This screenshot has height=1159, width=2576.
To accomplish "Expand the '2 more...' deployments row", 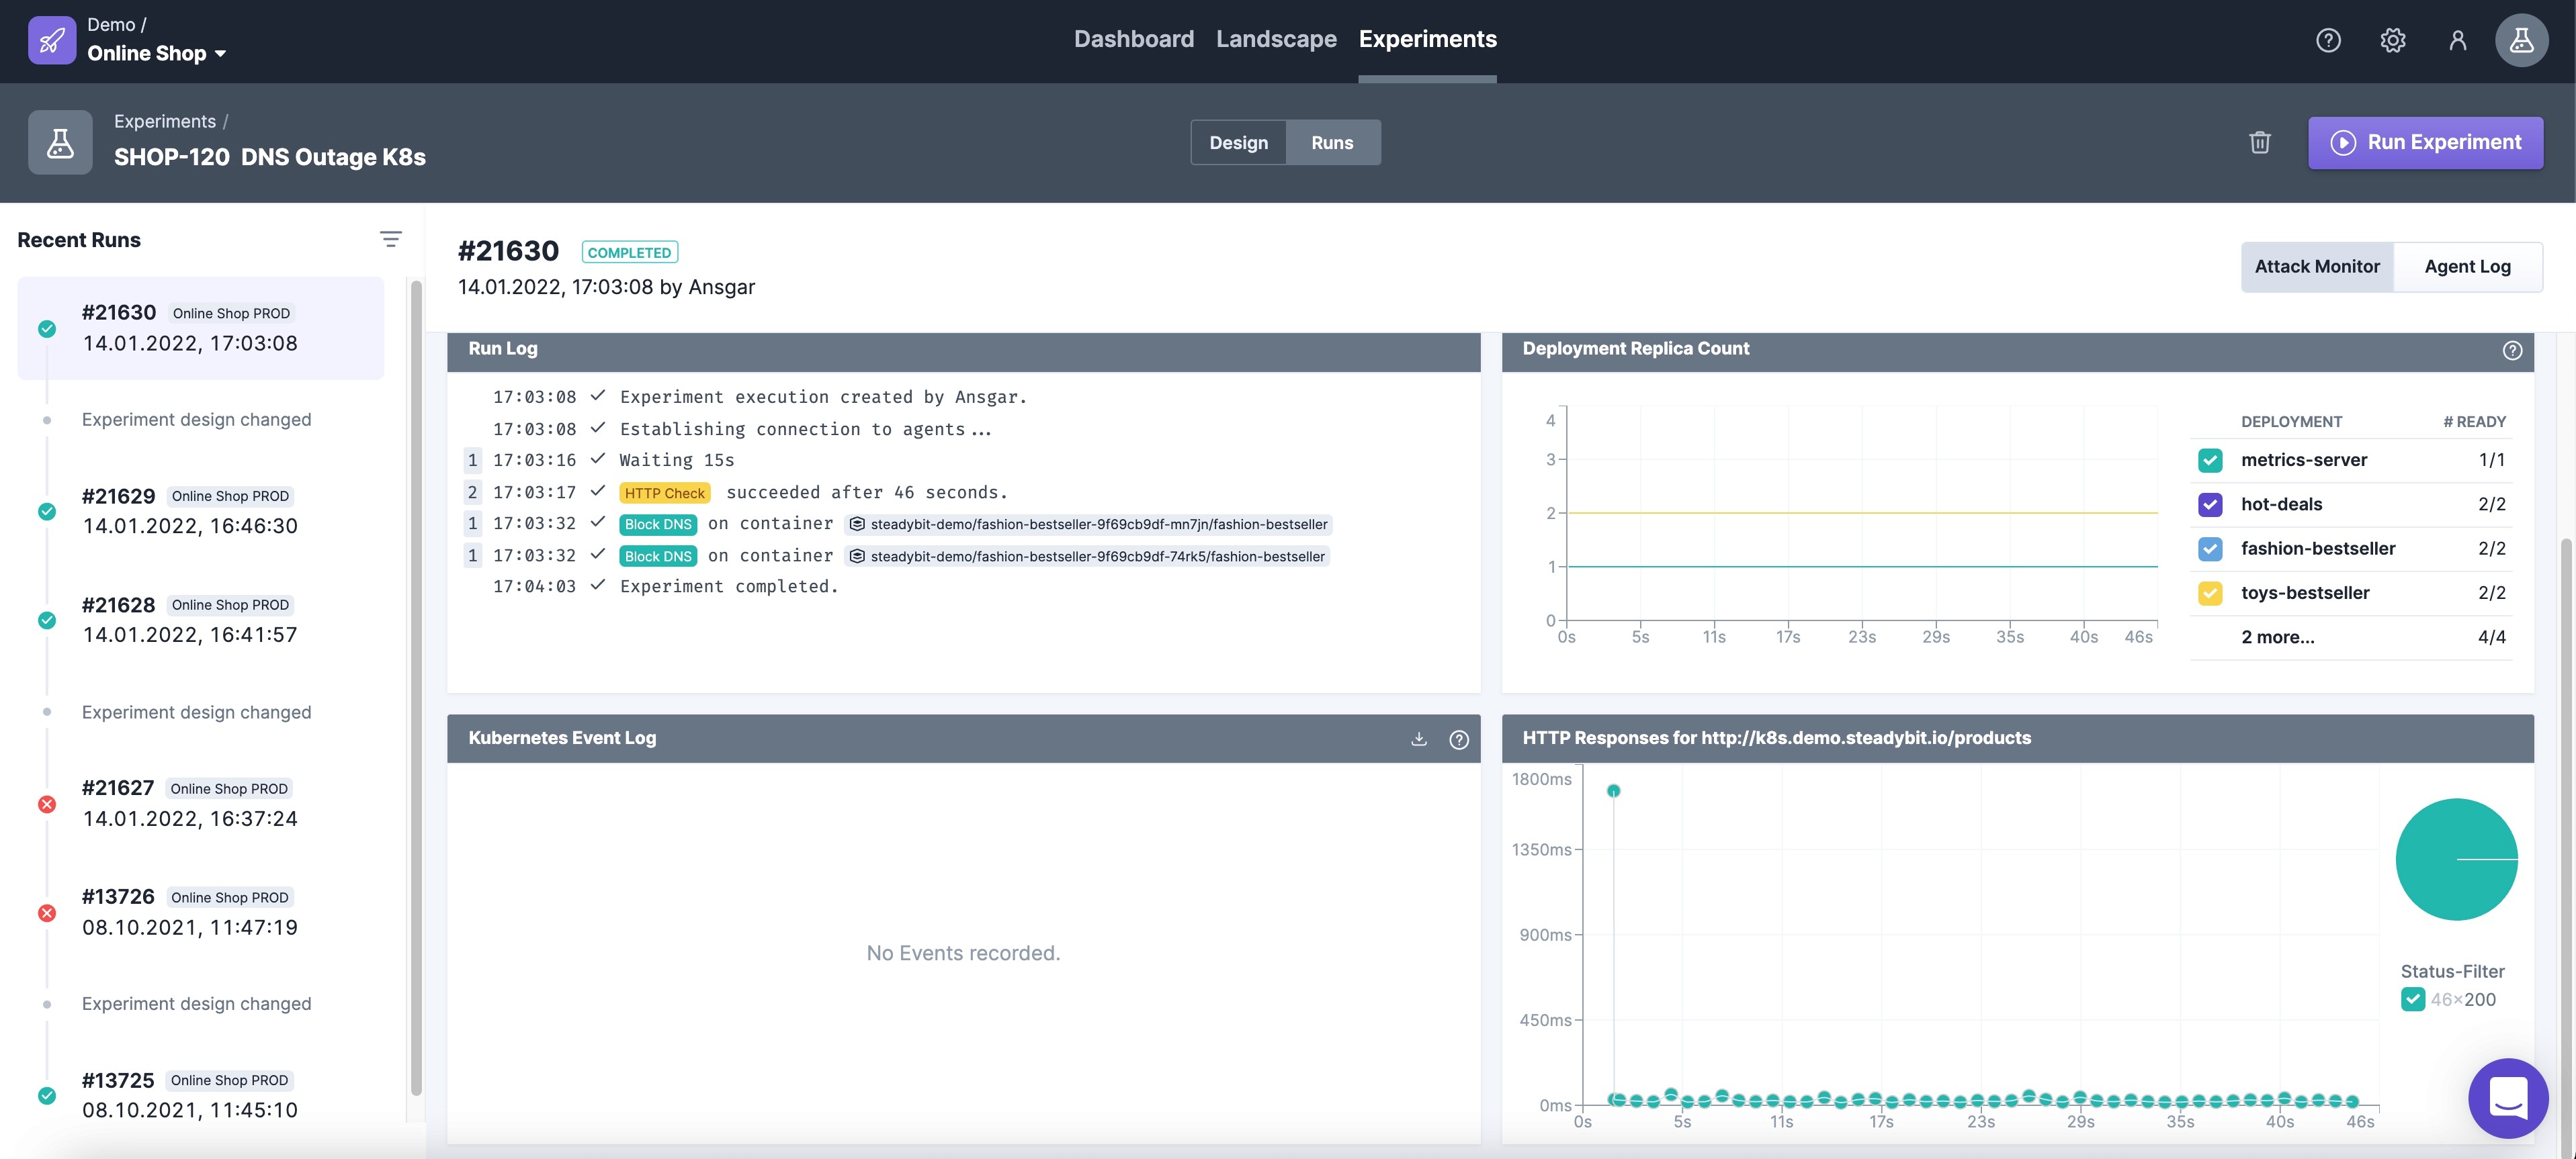I will (x=2277, y=637).
